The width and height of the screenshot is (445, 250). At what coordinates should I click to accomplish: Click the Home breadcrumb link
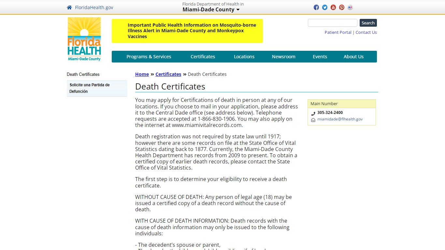click(x=142, y=74)
